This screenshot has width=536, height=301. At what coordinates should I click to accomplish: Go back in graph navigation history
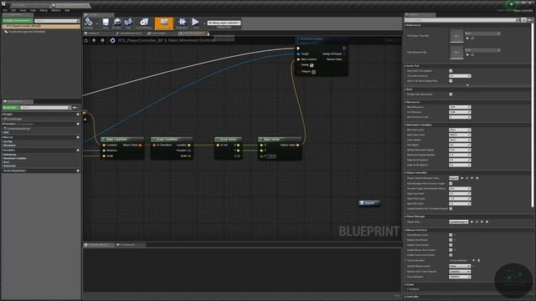tap(95, 40)
